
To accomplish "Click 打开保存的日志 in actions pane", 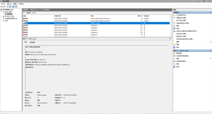I will pos(183,15).
